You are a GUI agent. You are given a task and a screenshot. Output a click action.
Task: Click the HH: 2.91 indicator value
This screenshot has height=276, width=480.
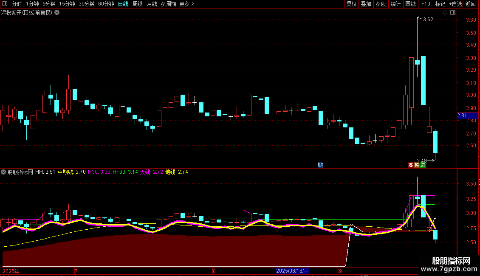[45, 172]
